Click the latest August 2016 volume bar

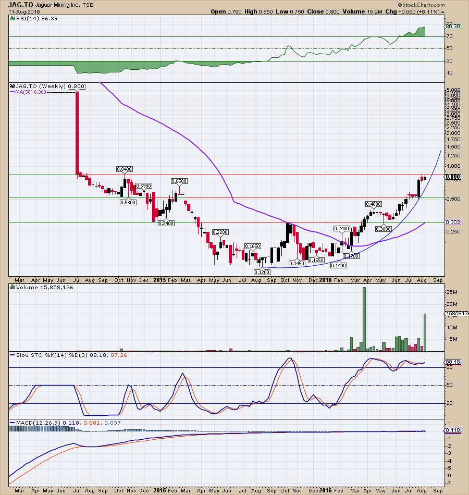tap(425, 332)
